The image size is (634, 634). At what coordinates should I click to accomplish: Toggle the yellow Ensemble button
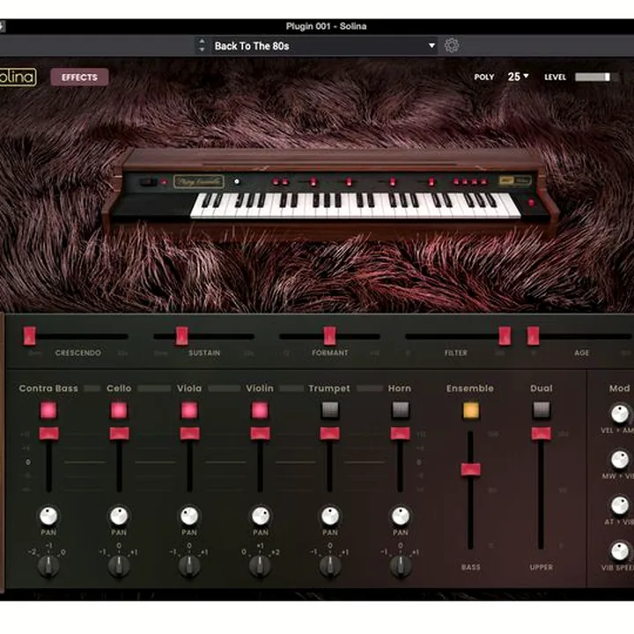tap(470, 410)
